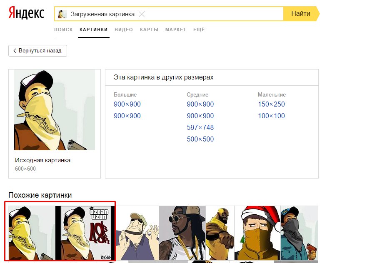Open the 150×250 size link

272,104
